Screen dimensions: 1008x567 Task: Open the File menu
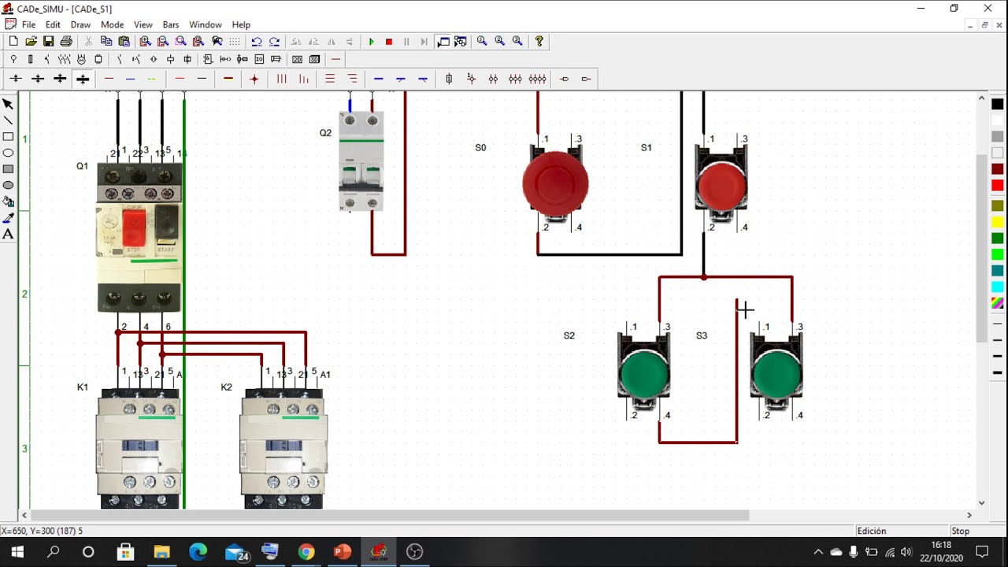pos(28,24)
